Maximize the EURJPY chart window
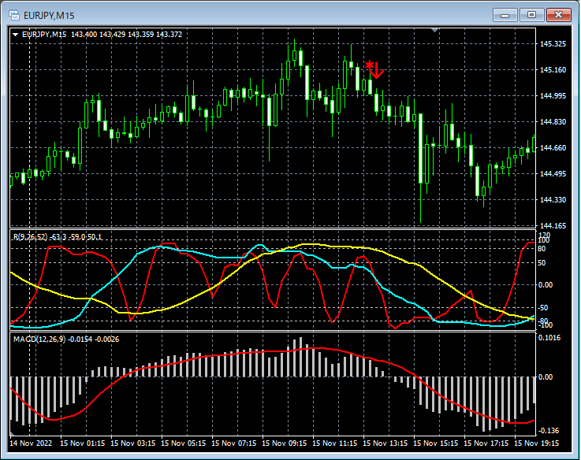The height and width of the screenshot is (460, 581). point(531,15)
